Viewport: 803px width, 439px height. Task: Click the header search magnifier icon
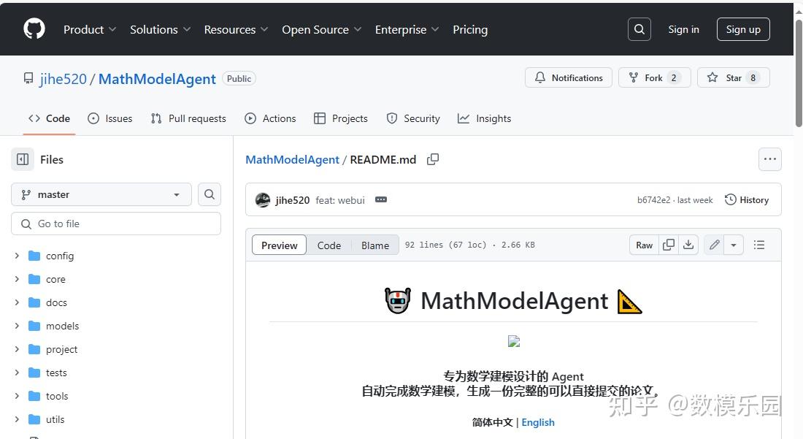click(639, 29)
